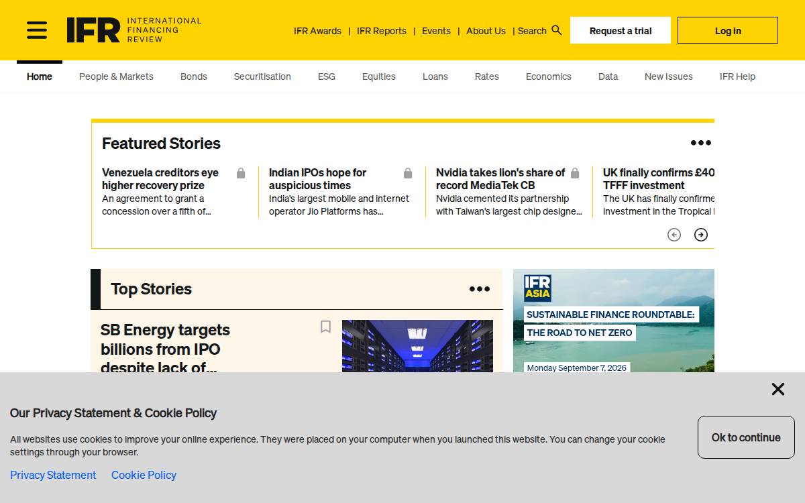Go to previous featured stories arrow
This screenshot has width=805, height=503.
point(674,235)
